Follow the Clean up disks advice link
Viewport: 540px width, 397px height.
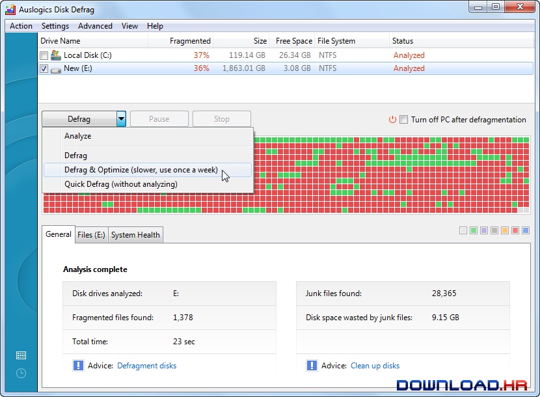(x=375, y=366)
